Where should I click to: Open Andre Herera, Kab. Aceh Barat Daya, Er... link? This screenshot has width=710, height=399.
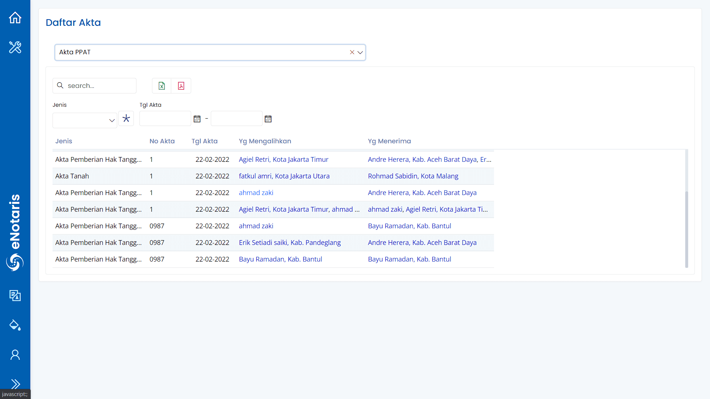coord(429,160)
